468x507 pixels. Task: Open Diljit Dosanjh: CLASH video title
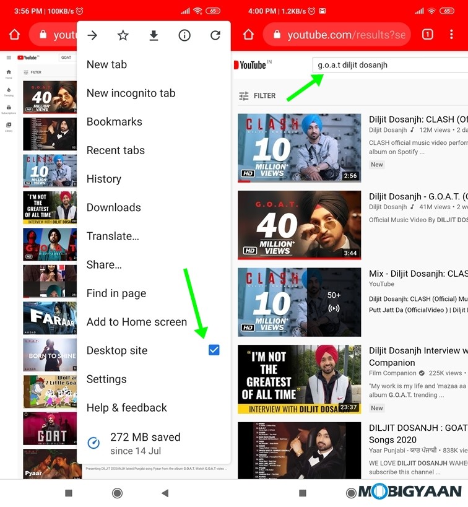point(418,119)
